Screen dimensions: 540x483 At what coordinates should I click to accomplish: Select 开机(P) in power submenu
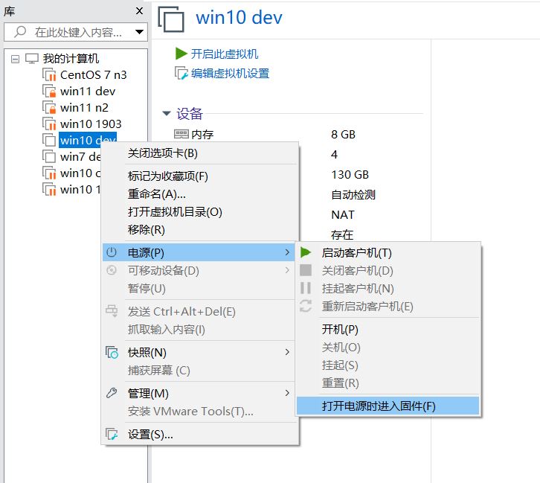click(388, 330)
